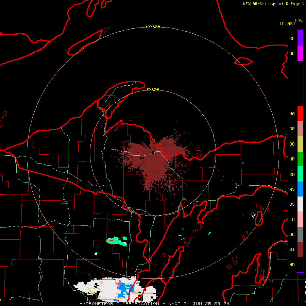This screenshot has height=306, width=306.
Task: Click the GC gray legend swatch
Action: click(x=300, y=234)
